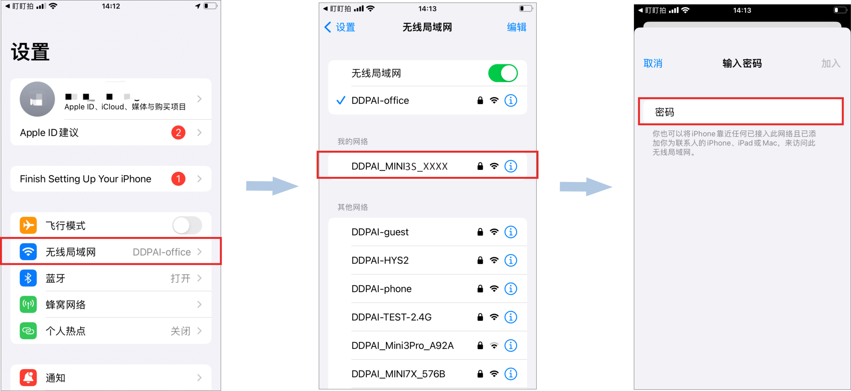This screenshot has width=851, height=391.
Task: Select the checked DDPAI-office network
Action: (427, 100)
